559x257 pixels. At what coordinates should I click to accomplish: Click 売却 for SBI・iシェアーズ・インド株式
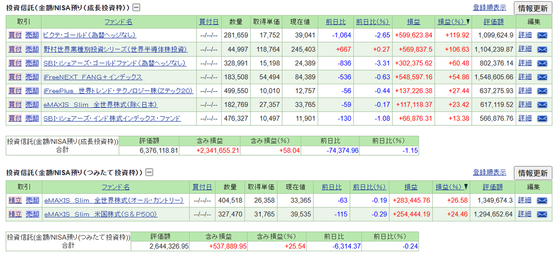click(x=32, y=119)
